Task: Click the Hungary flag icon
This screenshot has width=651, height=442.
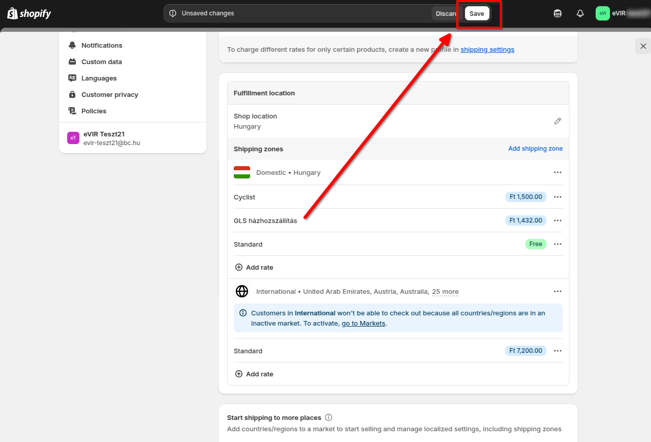Action: pyautogui.click(x=242, y=172)
